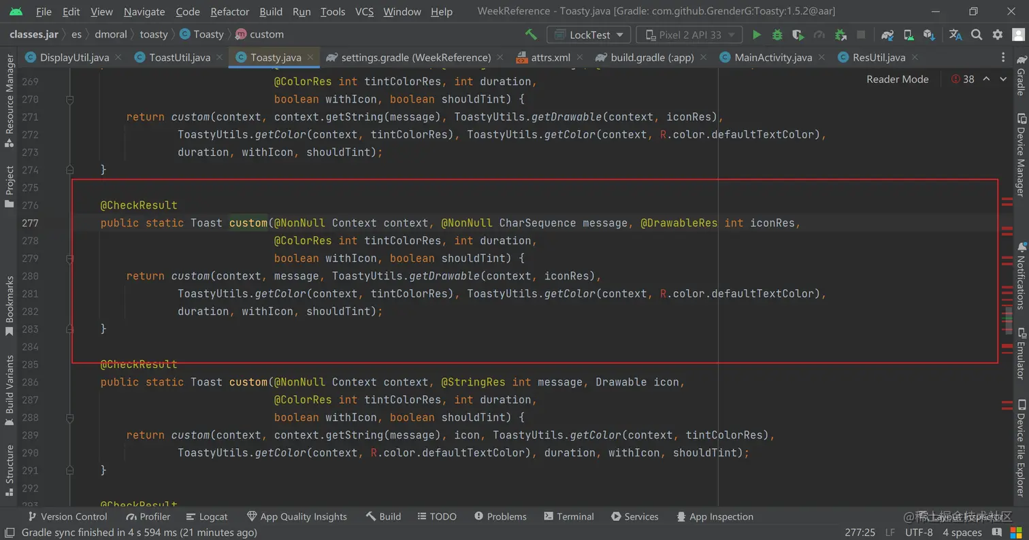The image size is (1029, 540).
Task: Switch to MainActivity.java tab
Action: [773, 57]
